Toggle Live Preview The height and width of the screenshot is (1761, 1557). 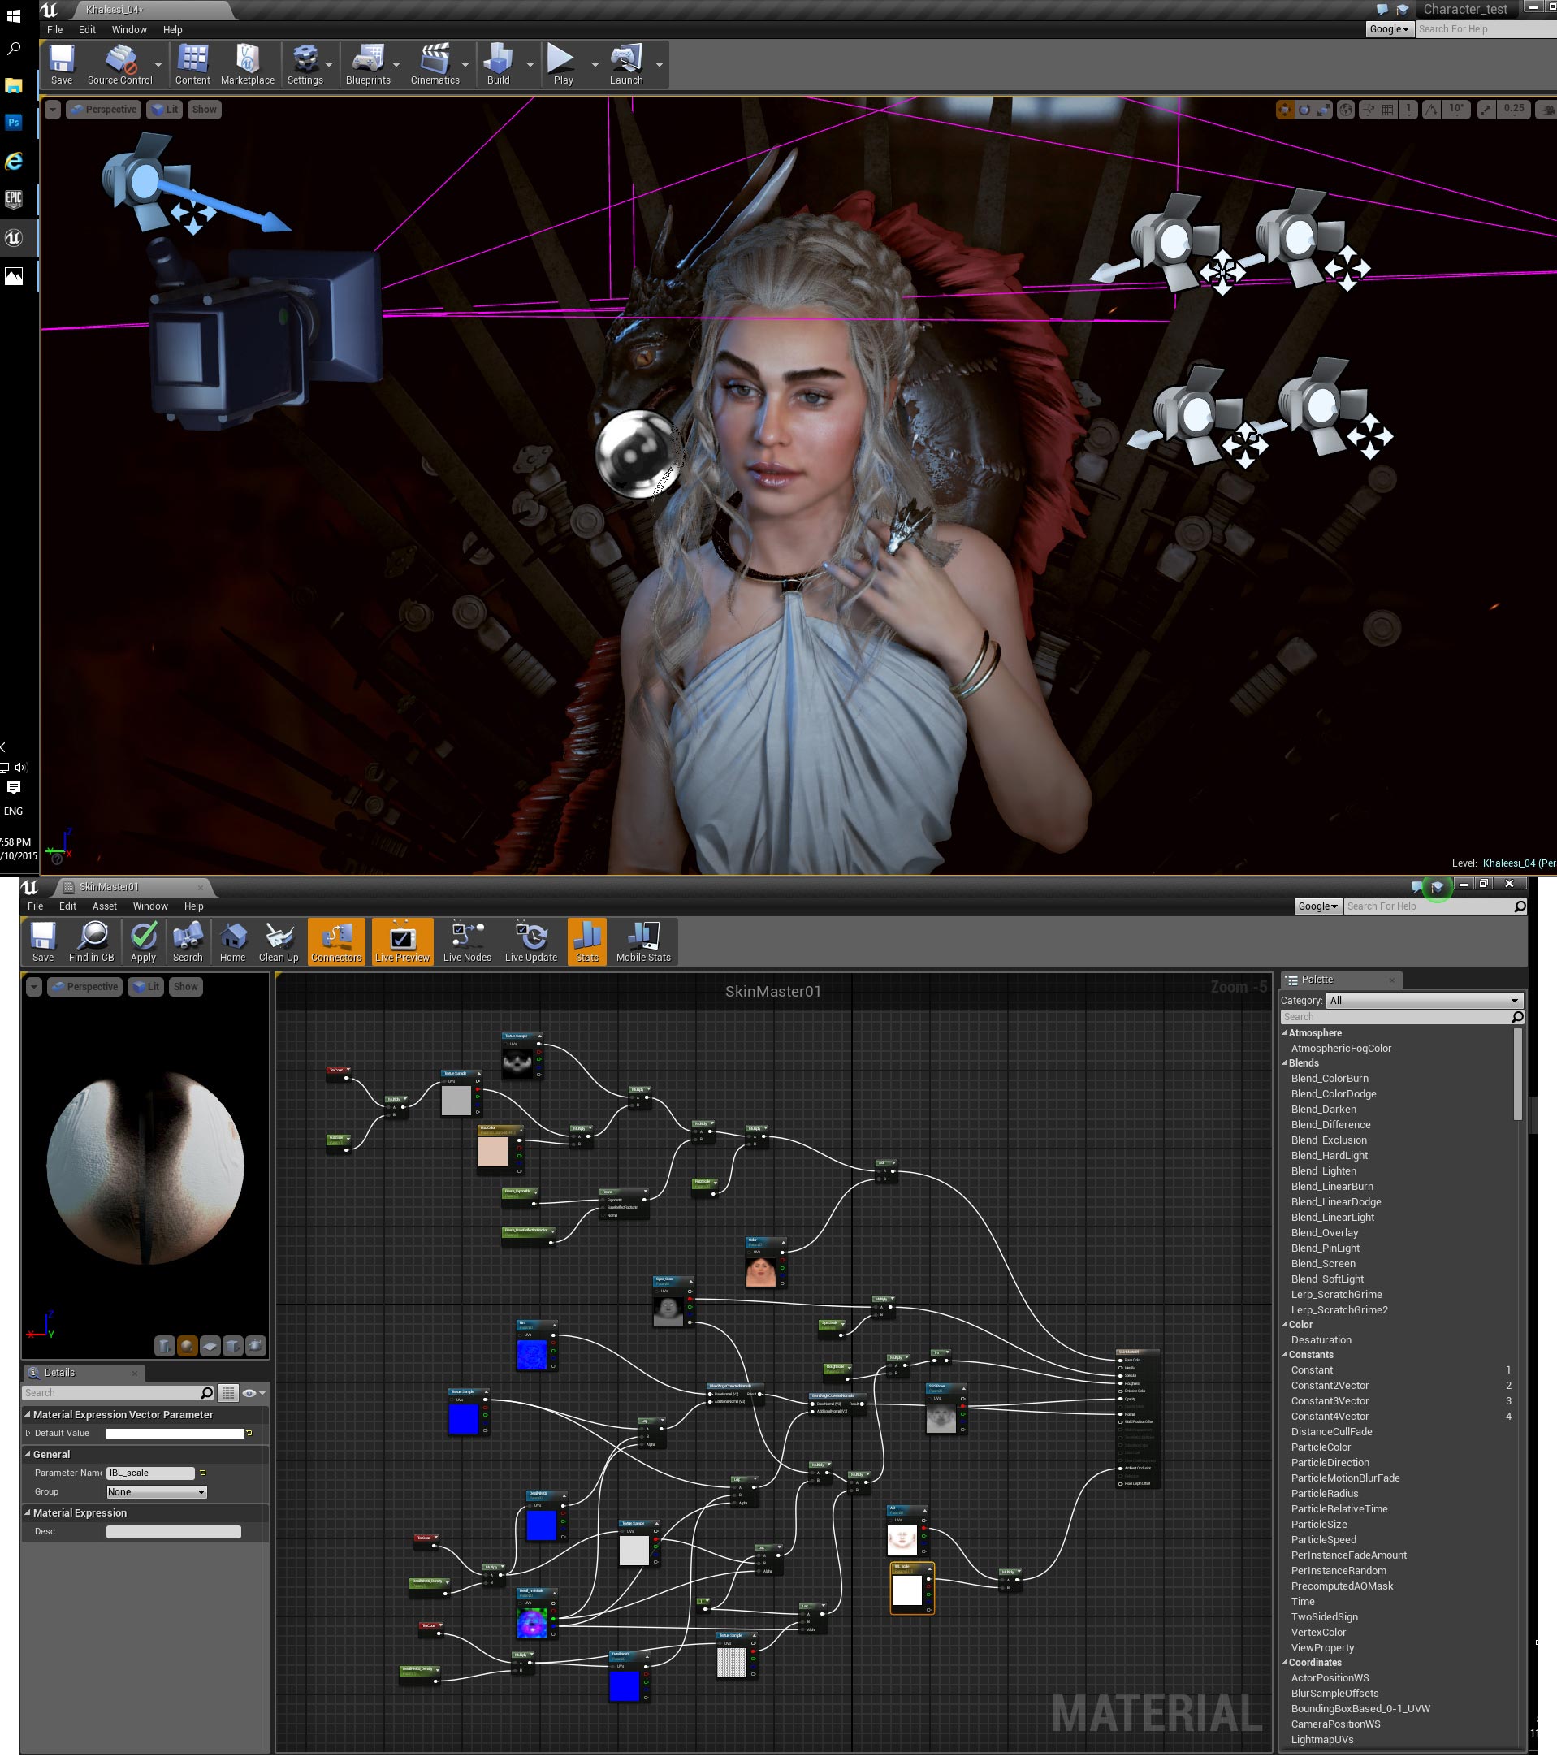point(402,941)
